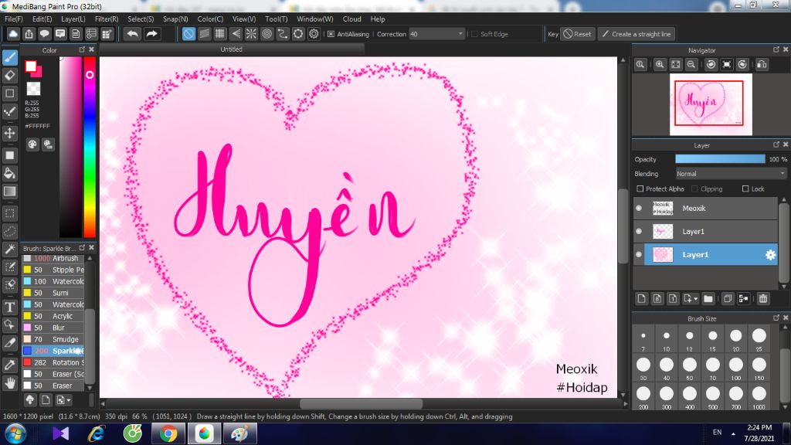The height and width of the screenshot is (445, 791).
Task: Add new layer folder icon
Action: pos(708,299)
